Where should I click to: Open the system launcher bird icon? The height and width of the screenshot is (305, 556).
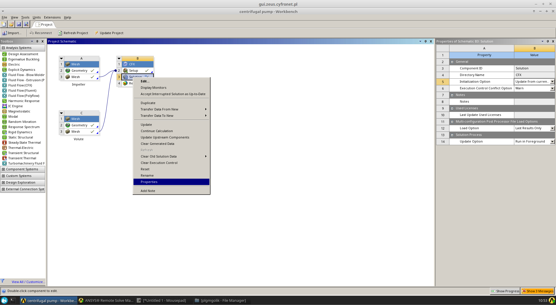pyautogui.click(x=4, y=300)
